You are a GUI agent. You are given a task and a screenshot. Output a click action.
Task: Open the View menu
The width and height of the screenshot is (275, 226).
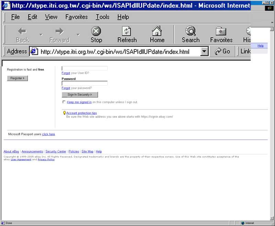[x=51, y=17]
